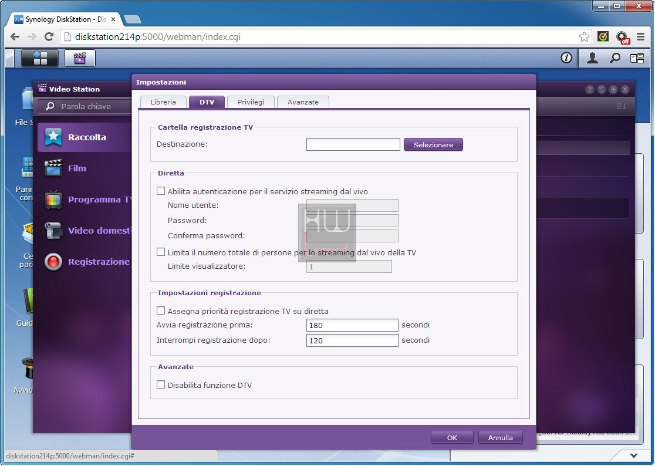
Task: Click the red 'off' extension icon
Action: (622, 38)
